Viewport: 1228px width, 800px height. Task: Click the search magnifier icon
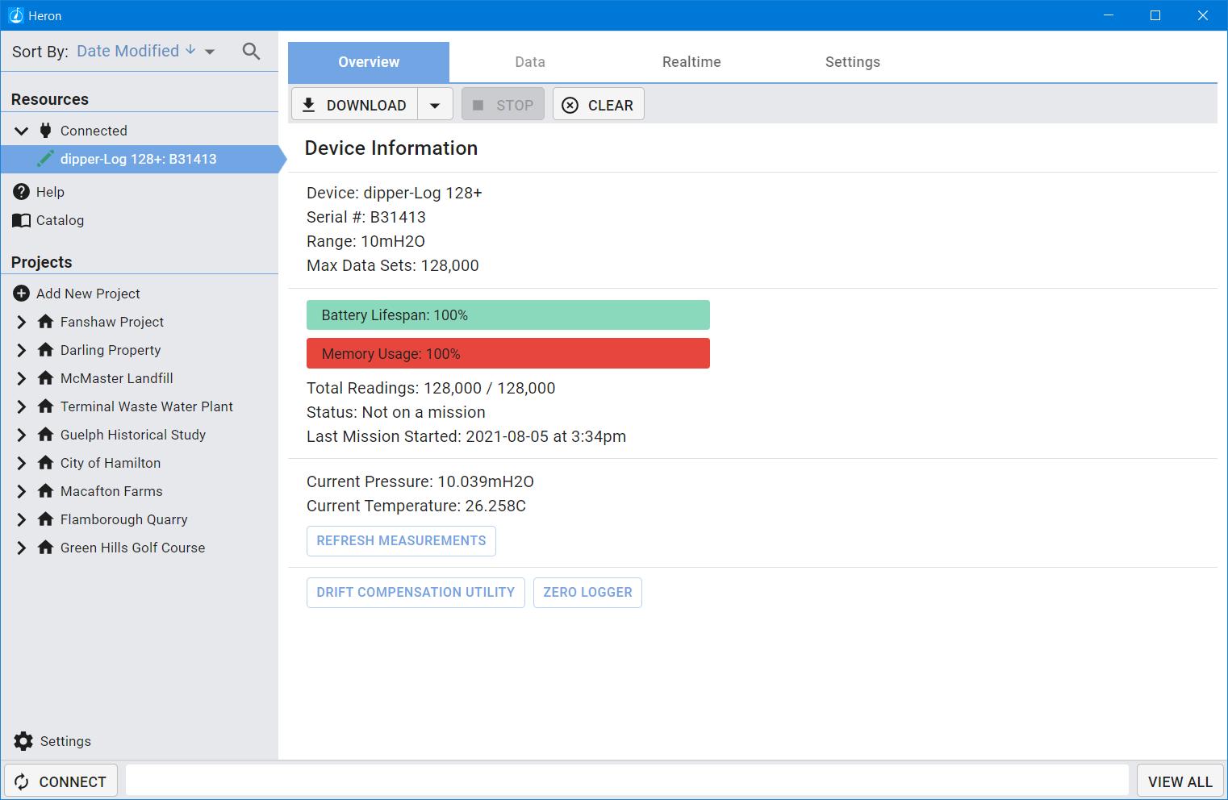point(251,52)
